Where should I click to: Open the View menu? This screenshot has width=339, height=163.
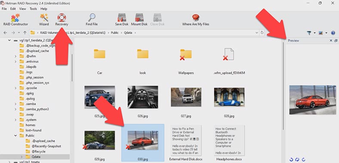pos(22,9)
